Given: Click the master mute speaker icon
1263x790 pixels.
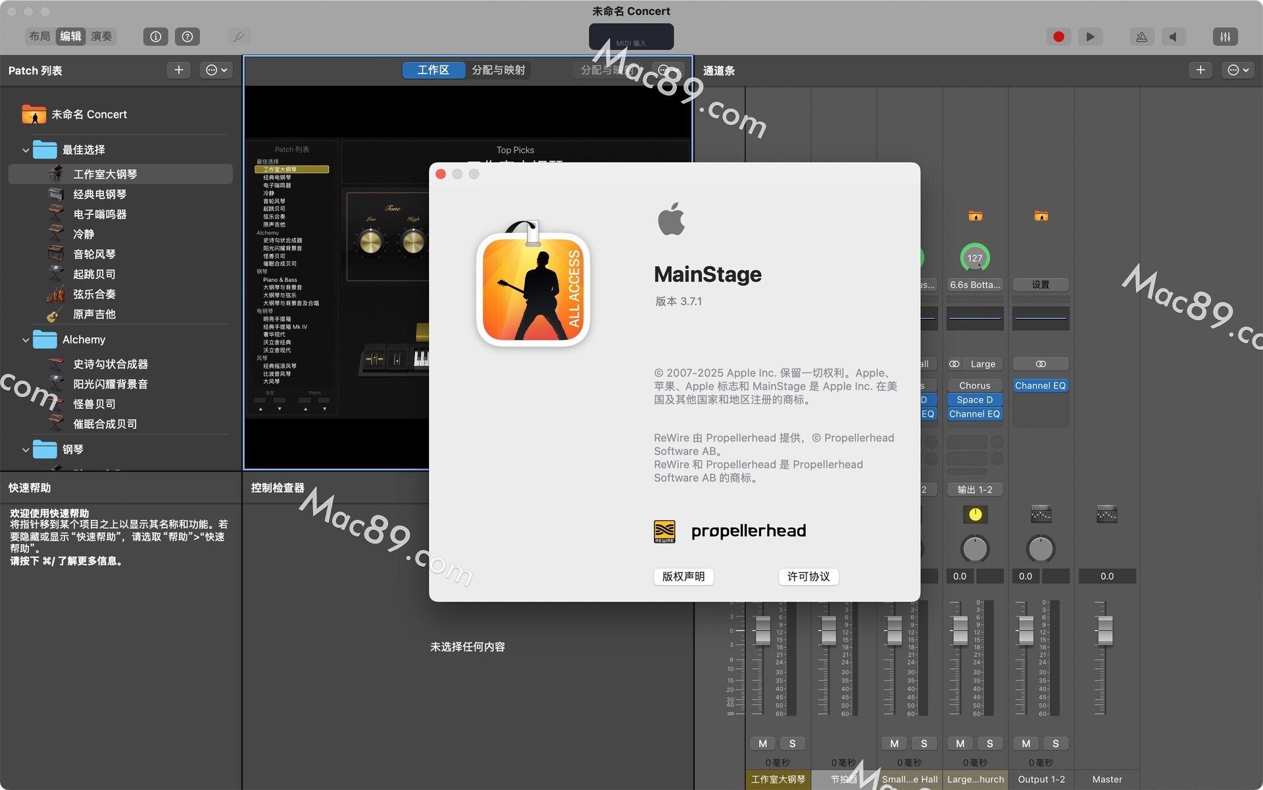Looking at the screenshot, I should point(1173,37).
